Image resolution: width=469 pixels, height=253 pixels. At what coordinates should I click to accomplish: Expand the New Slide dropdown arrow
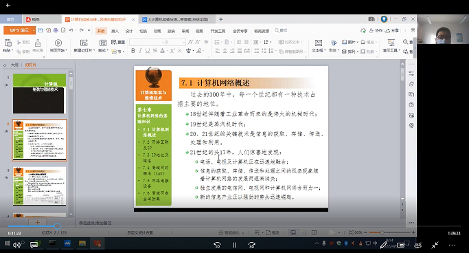(94, 51)
